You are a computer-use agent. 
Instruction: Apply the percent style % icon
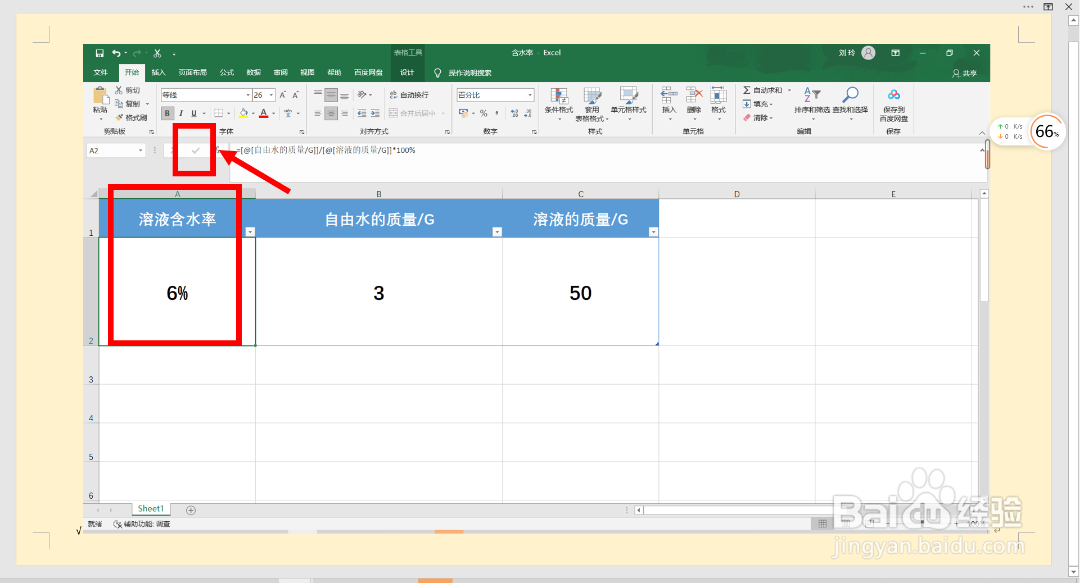coord(484,113)
